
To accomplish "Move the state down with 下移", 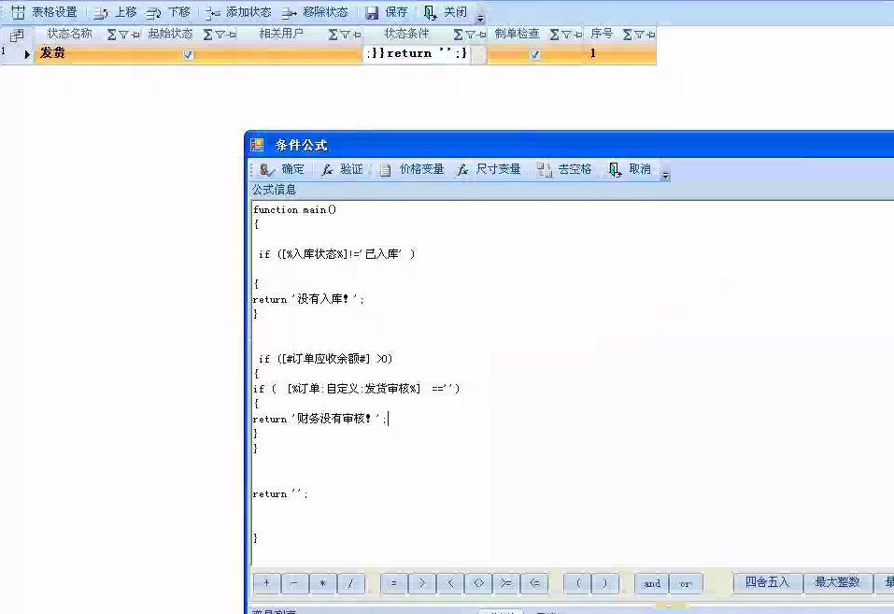I will pos(169,12).
